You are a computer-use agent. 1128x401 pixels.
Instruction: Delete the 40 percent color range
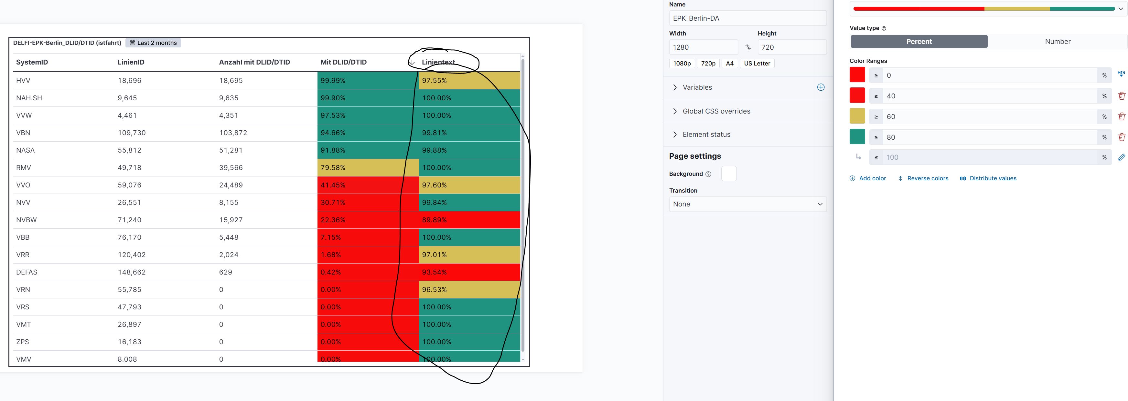(x=1122, y=96)
